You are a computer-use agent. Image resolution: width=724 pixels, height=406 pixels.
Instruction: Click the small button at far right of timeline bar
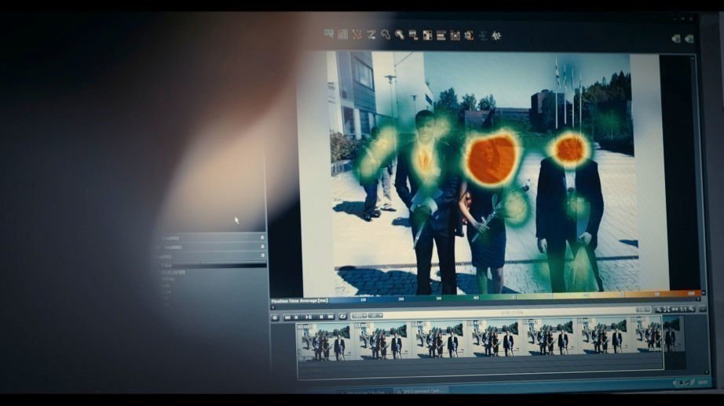(x=703, y=309)
